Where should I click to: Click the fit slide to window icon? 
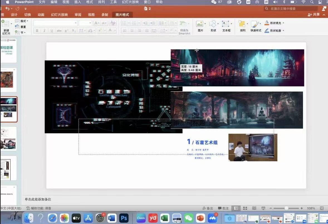(x=322, y=208)
